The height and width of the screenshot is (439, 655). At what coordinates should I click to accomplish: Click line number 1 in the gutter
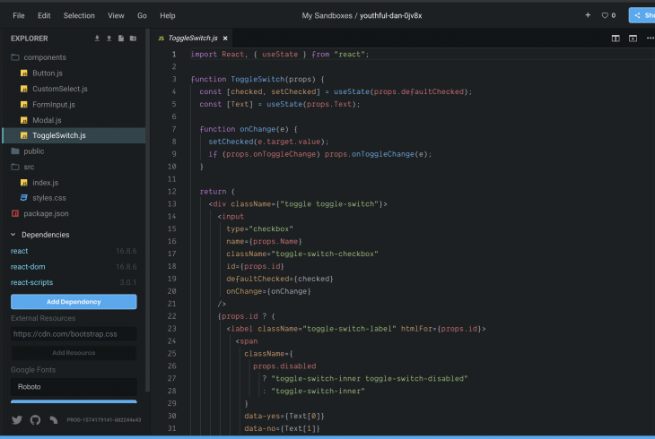[x=174, y=55]
